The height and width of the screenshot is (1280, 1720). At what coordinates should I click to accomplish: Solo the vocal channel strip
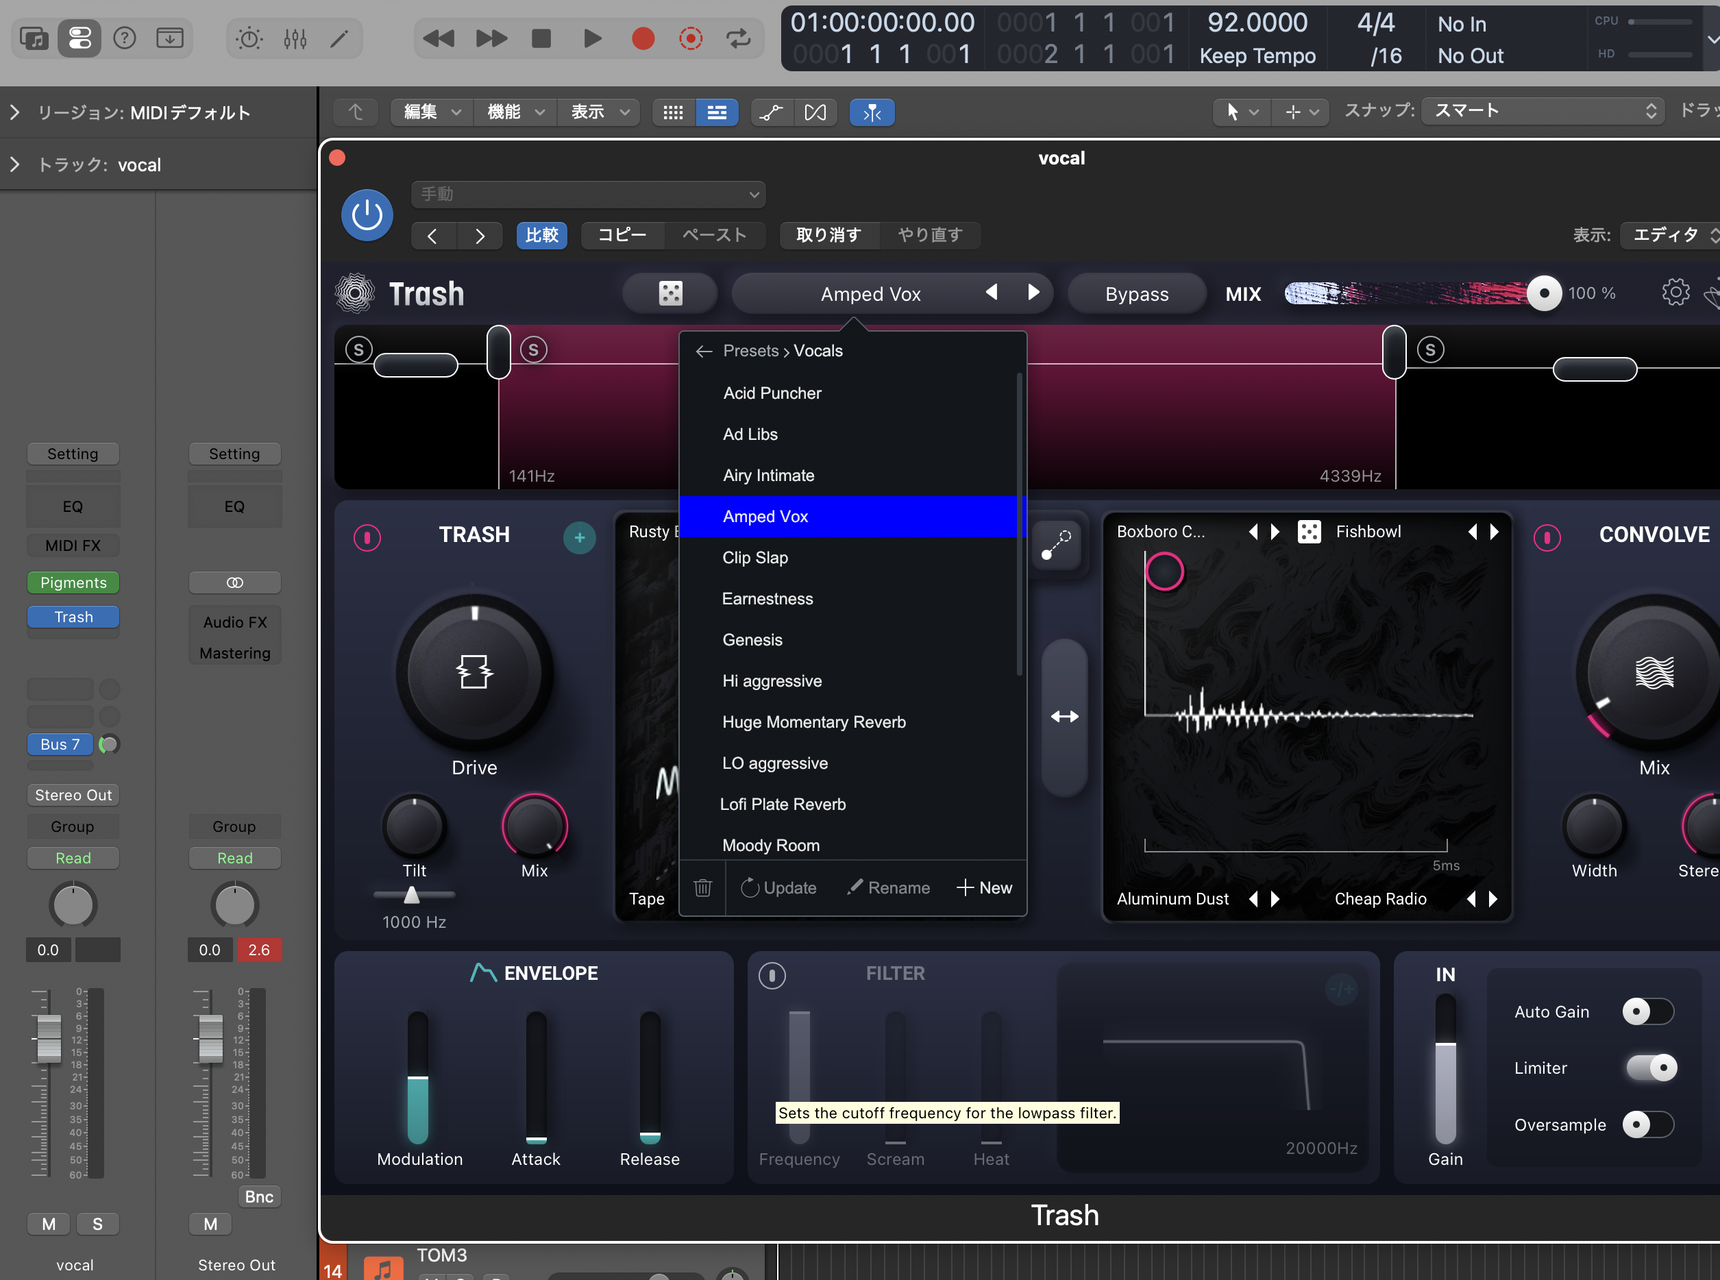tap(97, 1224)
